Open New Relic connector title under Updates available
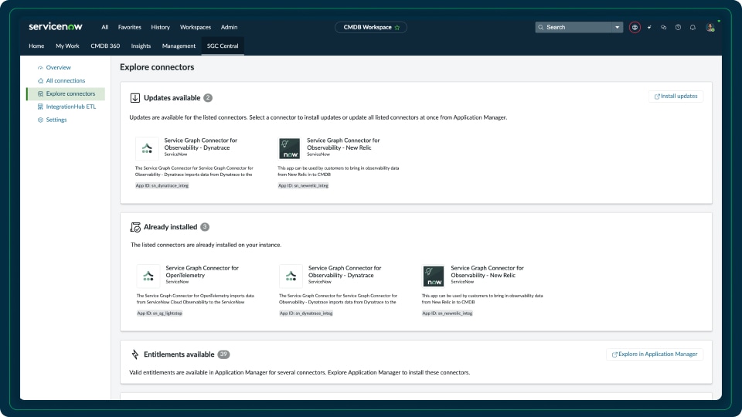This screenshot has height=417, width=742. pos(343,144)
